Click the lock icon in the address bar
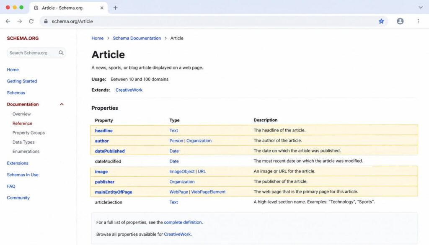 [46, 21]
